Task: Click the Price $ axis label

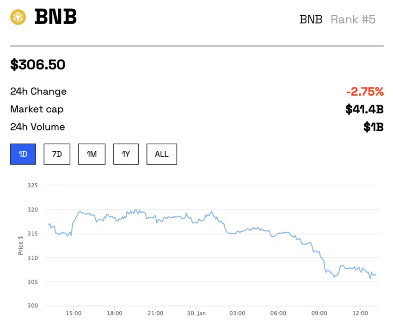Action: pyautogui.click(x=20, y=245)
